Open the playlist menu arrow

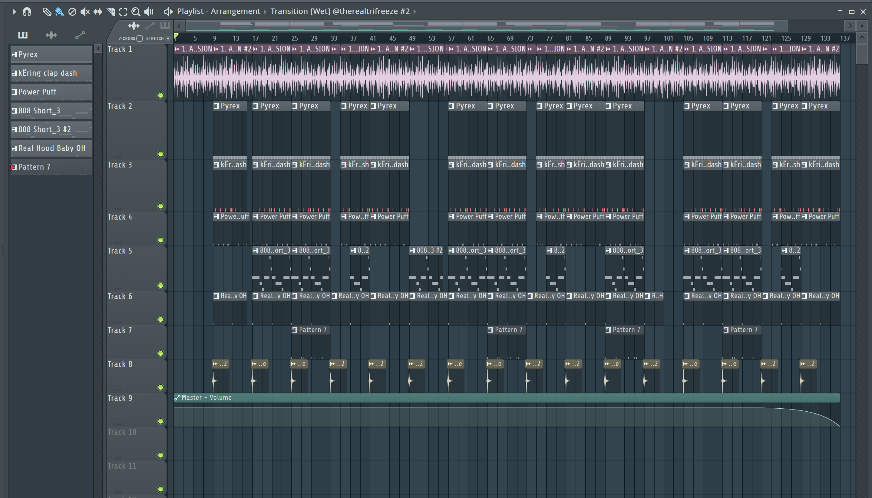14,12
